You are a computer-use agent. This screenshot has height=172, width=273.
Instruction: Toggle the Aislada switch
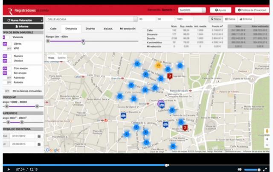tap(7, 82)
